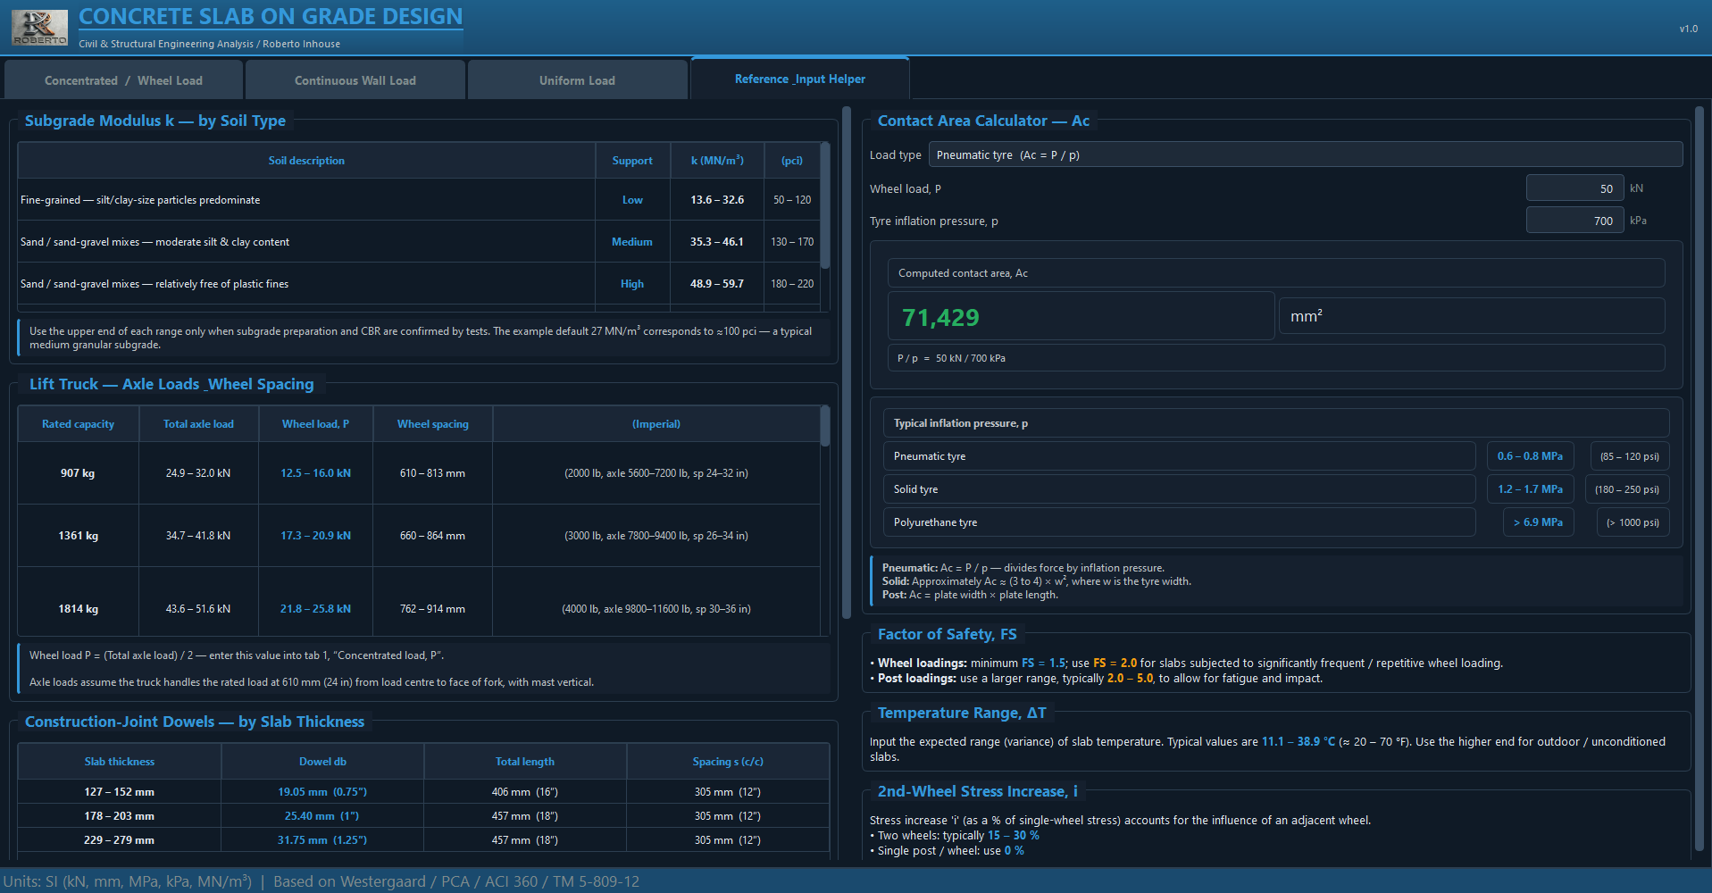Click the 907 kg rated capacity cell

pyautogui.click(x=79, y=473)
